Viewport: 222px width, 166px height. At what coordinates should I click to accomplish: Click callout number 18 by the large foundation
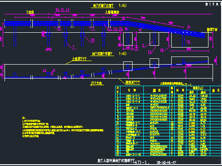click(x=162, y=50)
